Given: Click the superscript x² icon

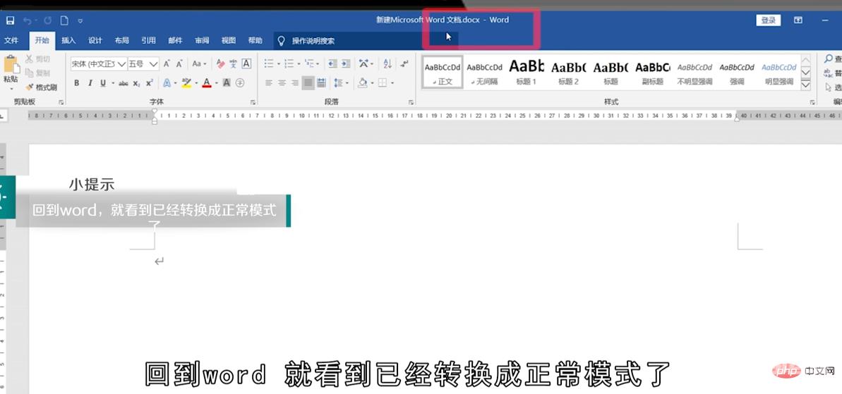Looking at the screenshot, I should click(x=149, y=83).
